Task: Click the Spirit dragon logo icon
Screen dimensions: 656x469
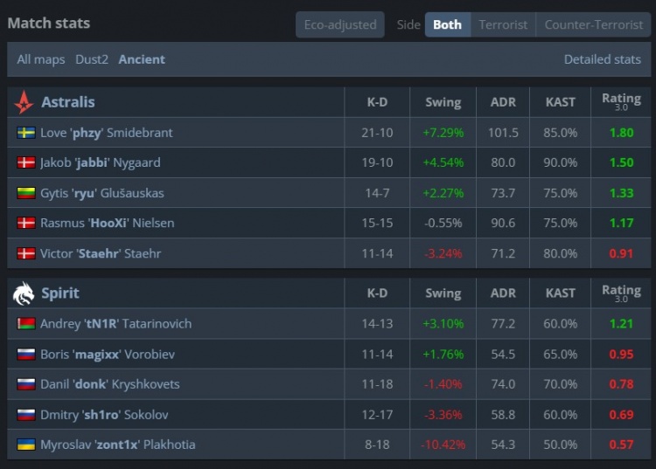Action: click(x=24, y=293)
